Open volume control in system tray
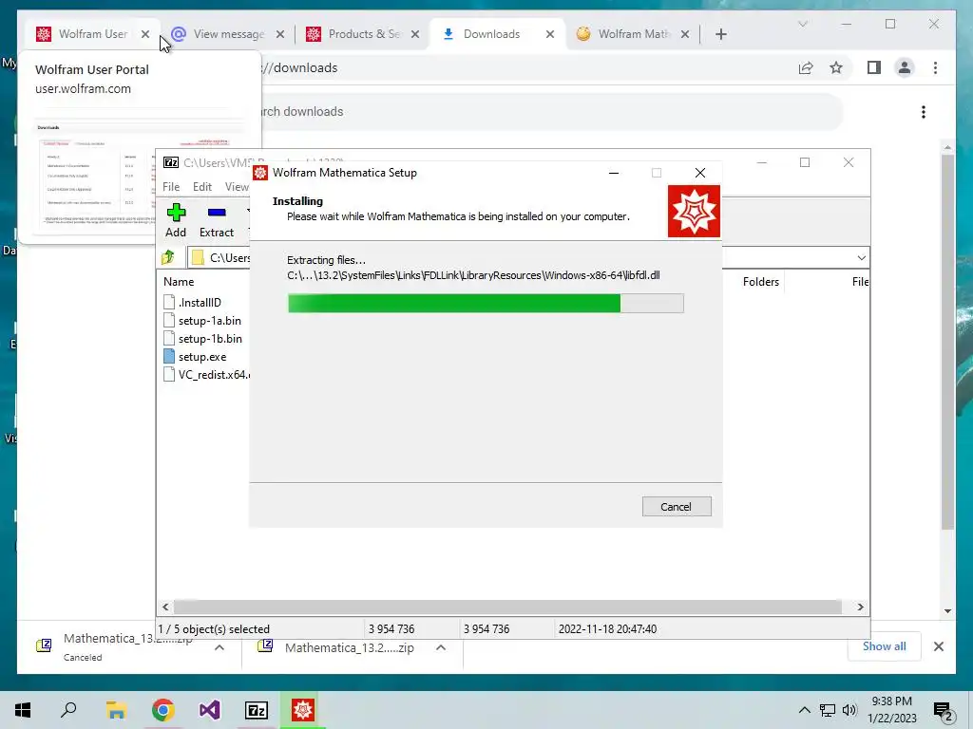Screen dimensions: 973x729 point(849,710)
